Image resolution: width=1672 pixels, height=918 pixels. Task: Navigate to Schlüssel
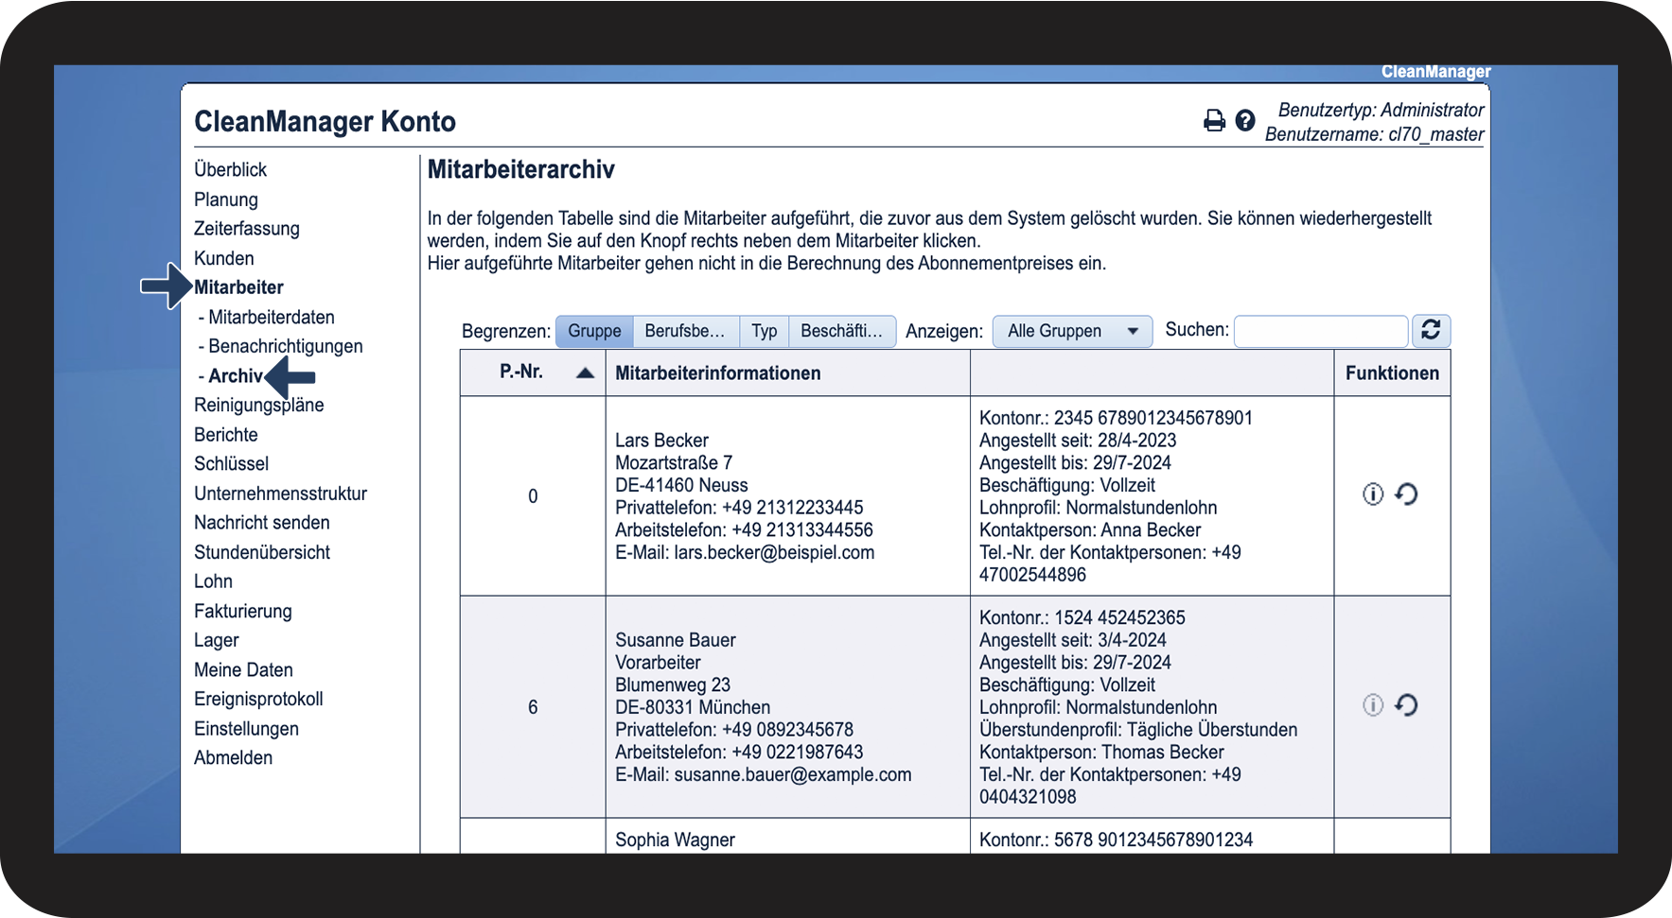click(232, 464)
